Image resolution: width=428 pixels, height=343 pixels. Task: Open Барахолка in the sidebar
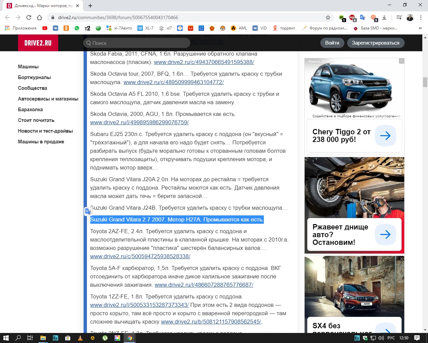[30, 110]
